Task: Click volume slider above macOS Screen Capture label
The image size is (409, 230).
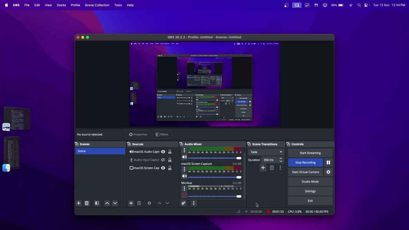Action: coord(215,158)
